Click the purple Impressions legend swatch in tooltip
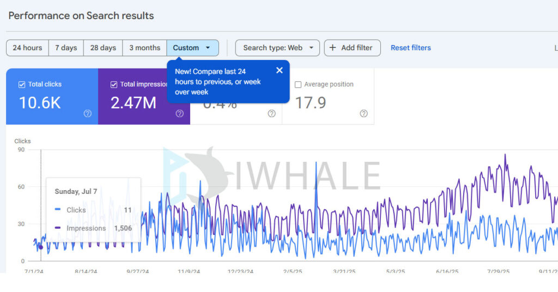The height and width of the screenshot is (292, 558). coord(58,228)
